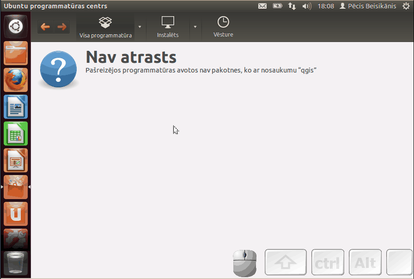
Task: Expand the Visa programmatūra dropdown arrow
Action: [x=140, y=27]
